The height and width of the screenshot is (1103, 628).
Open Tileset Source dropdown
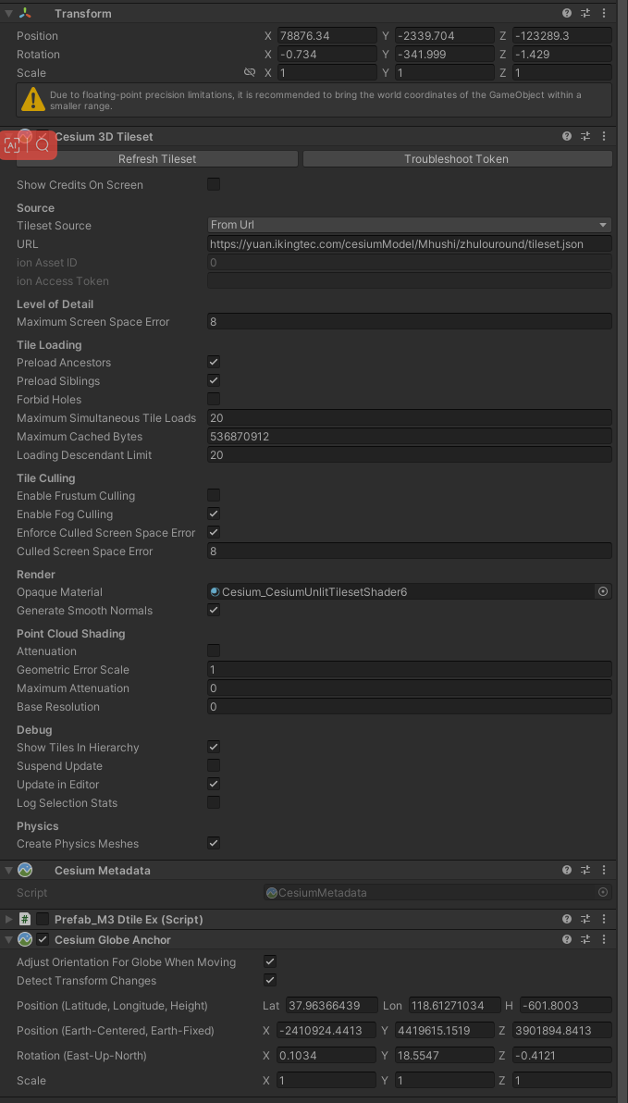pos(410,225)
